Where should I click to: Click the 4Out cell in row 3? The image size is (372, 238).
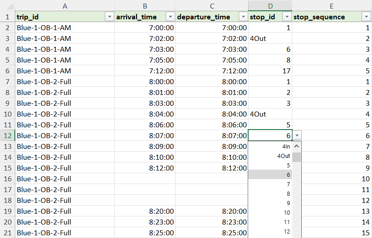coord(270,38)
